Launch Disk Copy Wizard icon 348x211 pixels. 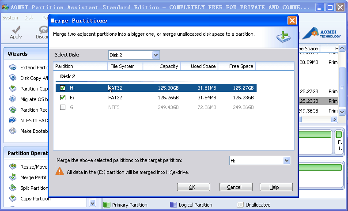tap(13, 78)
